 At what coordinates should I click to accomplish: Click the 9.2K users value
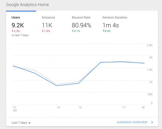pyautogui.click(x=18, y=25)
